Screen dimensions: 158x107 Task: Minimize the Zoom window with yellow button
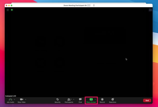[9, 5]
